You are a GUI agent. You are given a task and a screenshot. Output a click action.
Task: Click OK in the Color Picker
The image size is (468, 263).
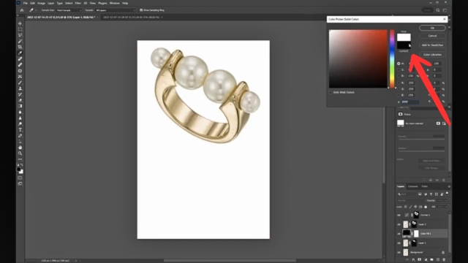[x=432, y=28]
